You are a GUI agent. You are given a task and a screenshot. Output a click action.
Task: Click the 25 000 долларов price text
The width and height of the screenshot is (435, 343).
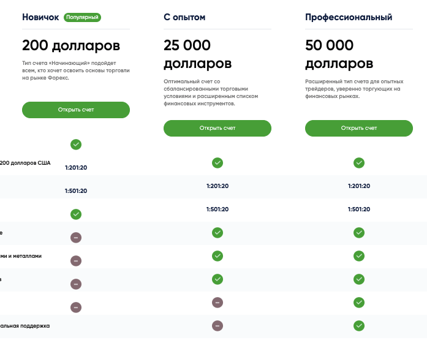(197, 55)
